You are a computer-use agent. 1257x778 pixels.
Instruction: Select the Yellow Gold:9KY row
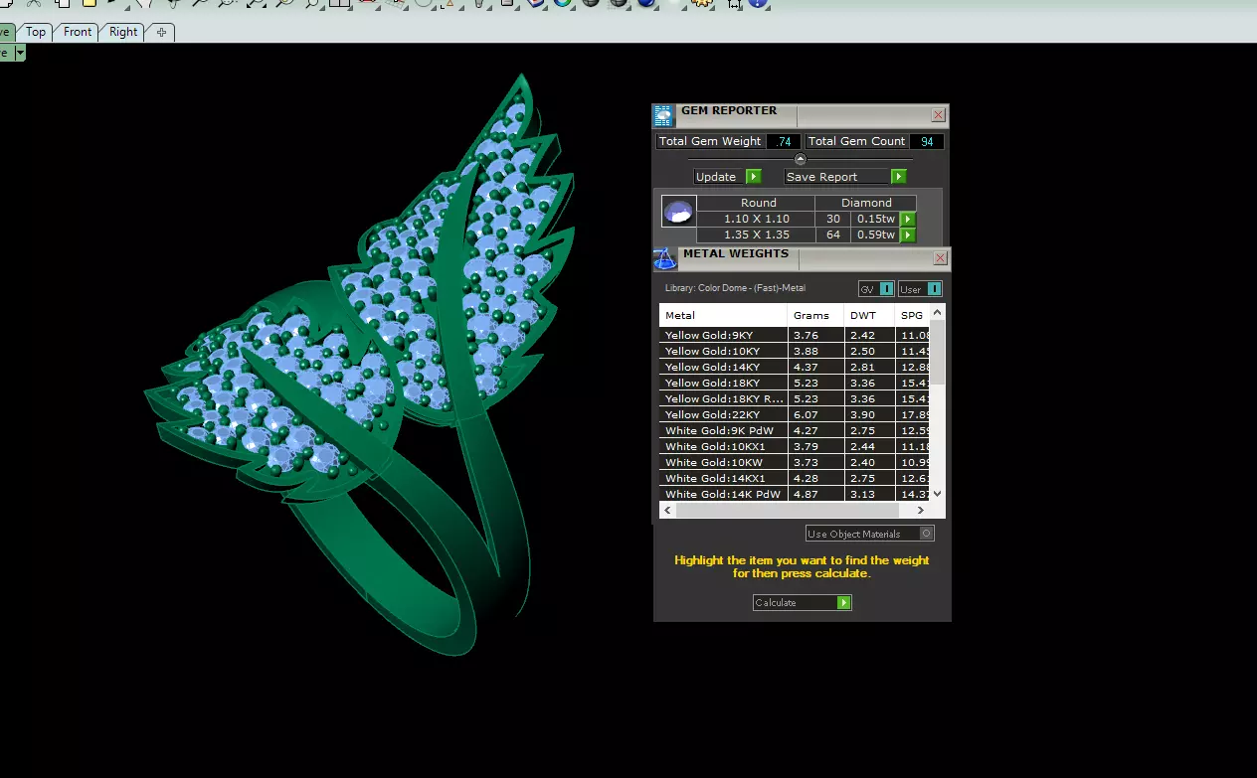click(795, 335)
